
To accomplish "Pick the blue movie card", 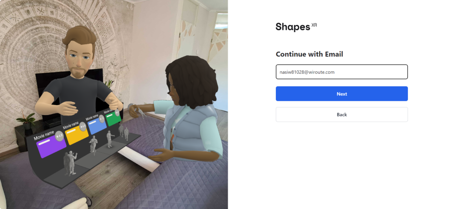I will [x=97, y=126].
